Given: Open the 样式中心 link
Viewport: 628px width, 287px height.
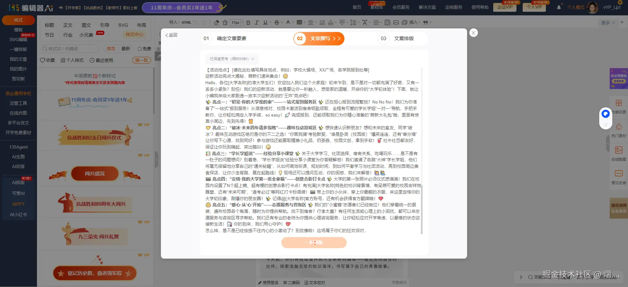Looking at the screenshot, I should [x=134, y=34].
